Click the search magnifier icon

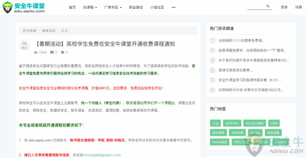[268, 6]
